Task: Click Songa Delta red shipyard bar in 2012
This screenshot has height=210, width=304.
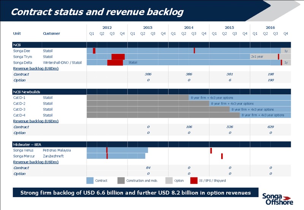Action: pos(115,63)
